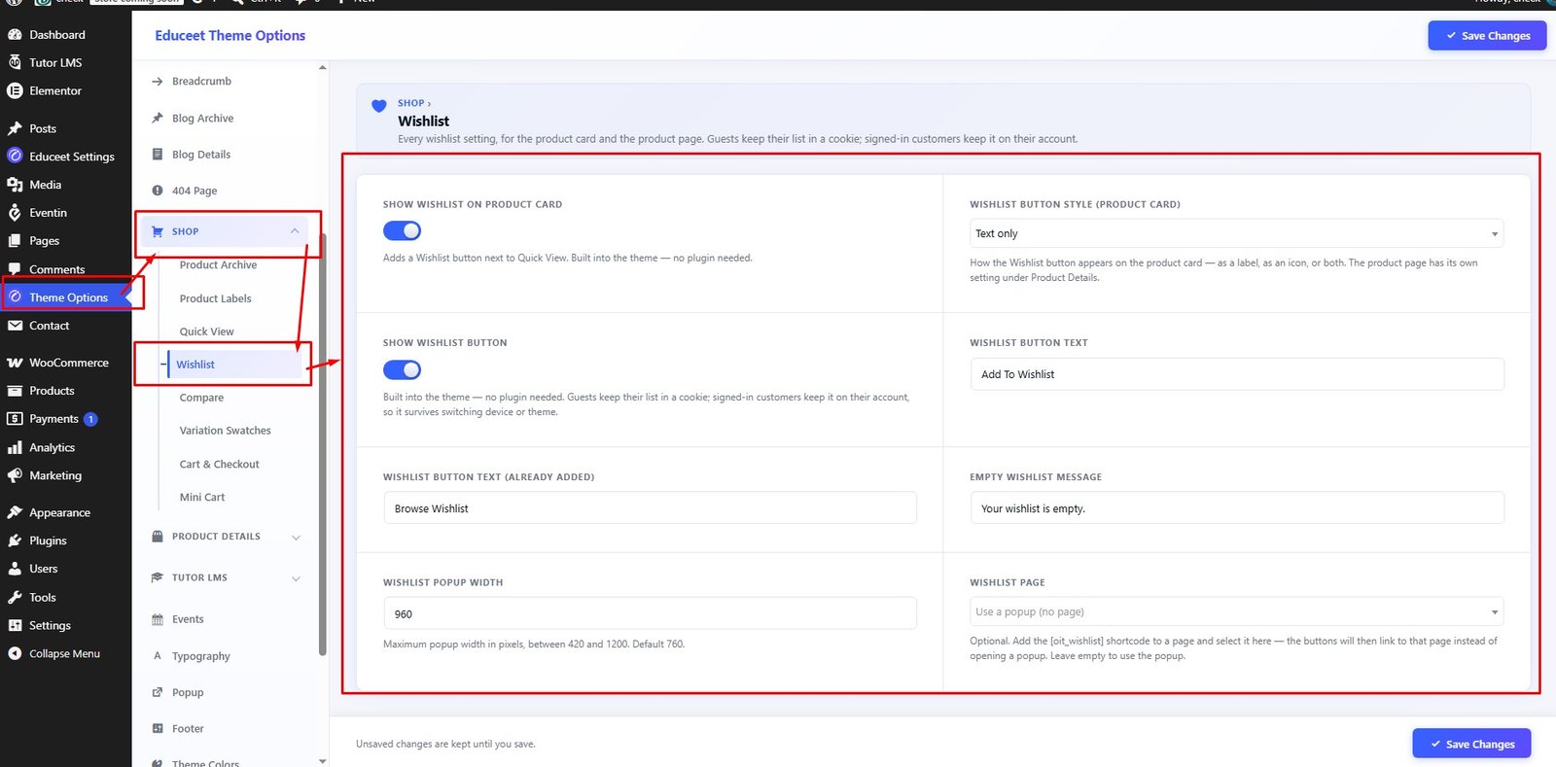Click the top Save Changes button
Screen dimensions: 1556x767
1487,36
